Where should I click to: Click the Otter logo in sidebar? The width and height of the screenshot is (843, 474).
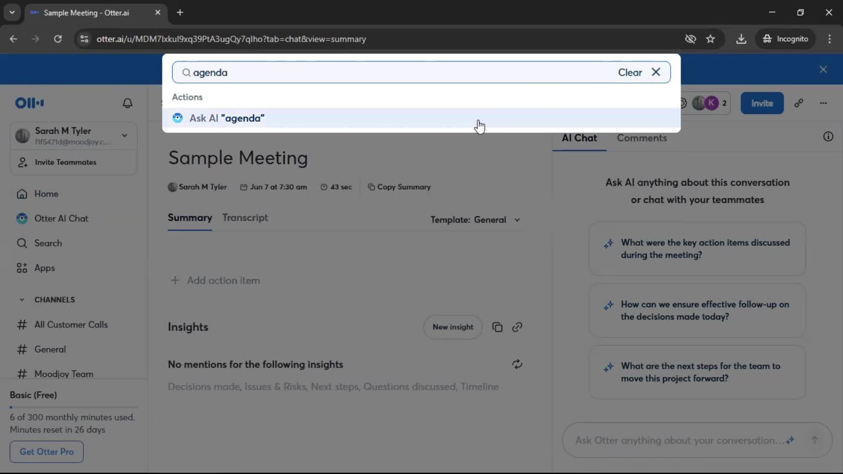click(29, 103)
